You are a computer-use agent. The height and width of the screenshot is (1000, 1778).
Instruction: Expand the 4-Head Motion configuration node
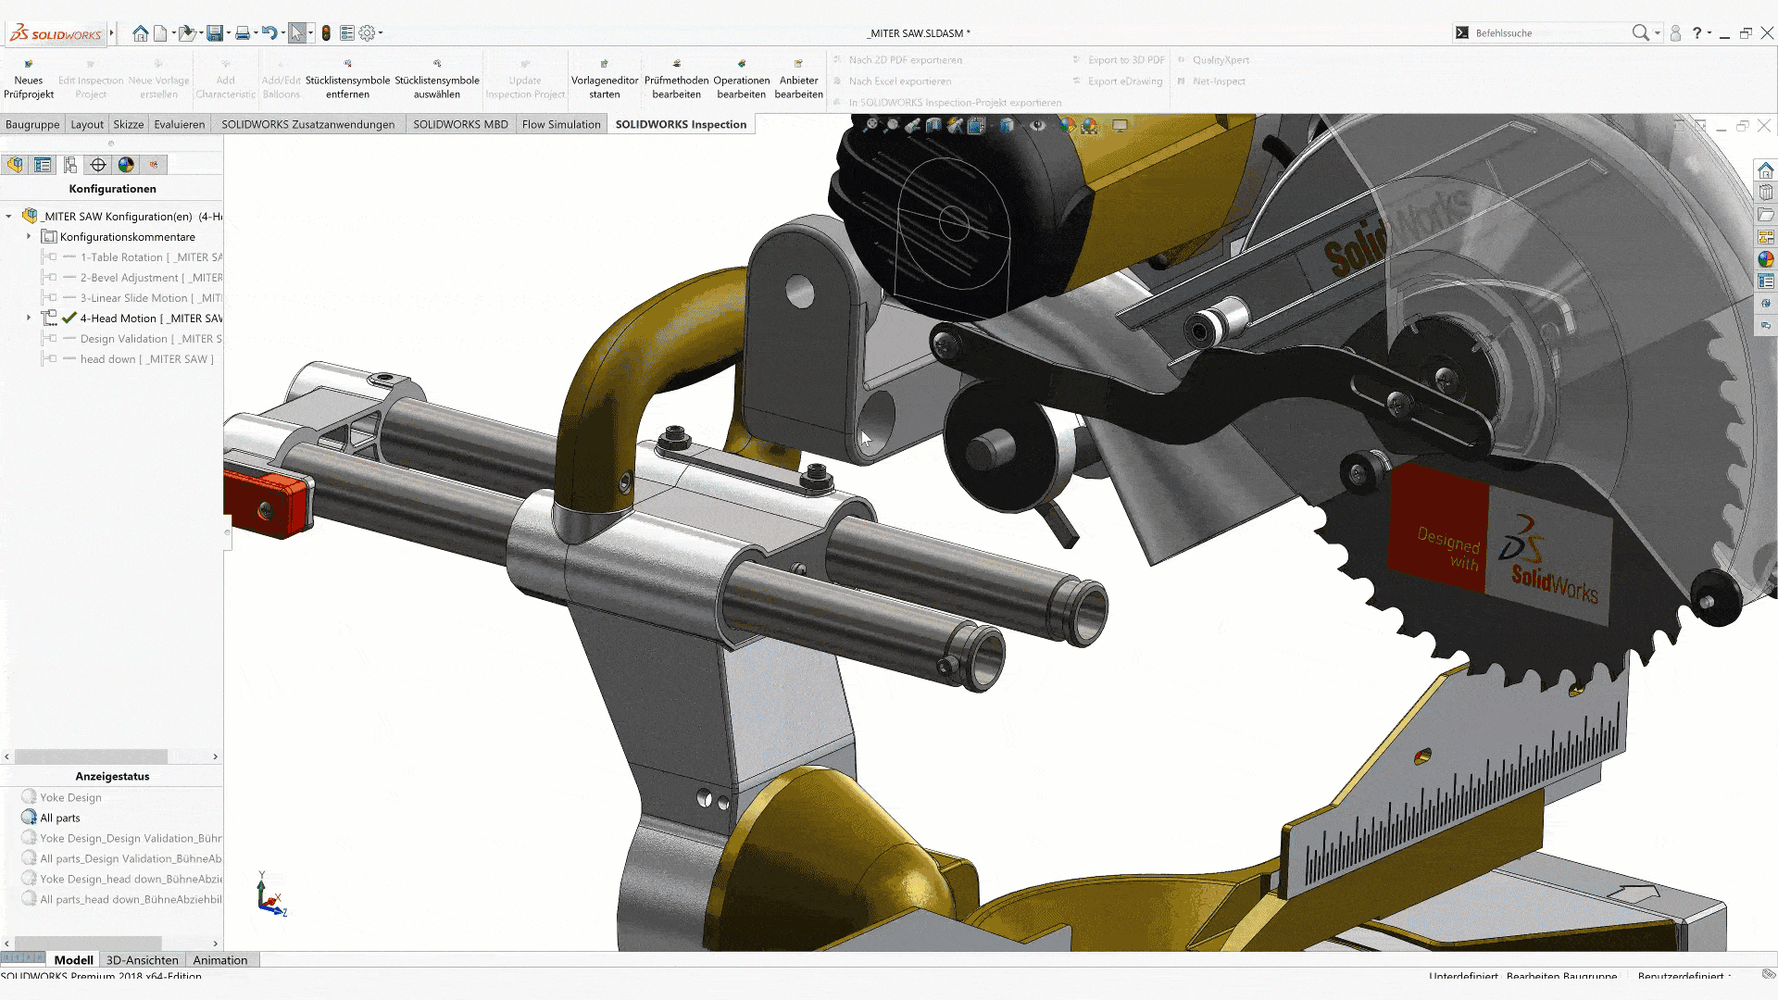click(x=29, y=318)
